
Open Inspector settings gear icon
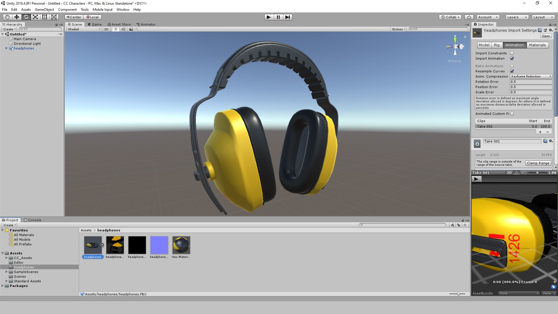pos(550,30)
